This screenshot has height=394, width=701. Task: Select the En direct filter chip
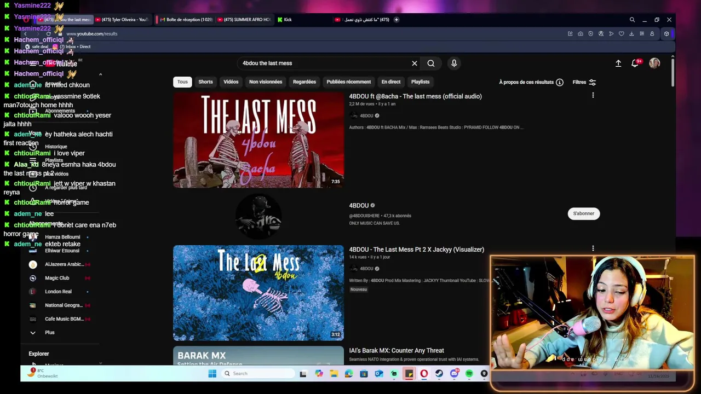tap(391, 82)
